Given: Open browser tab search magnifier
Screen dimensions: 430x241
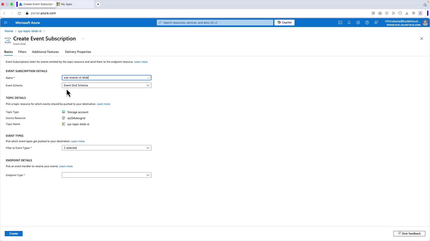Looking at the screenshot, I should [425, 5].
